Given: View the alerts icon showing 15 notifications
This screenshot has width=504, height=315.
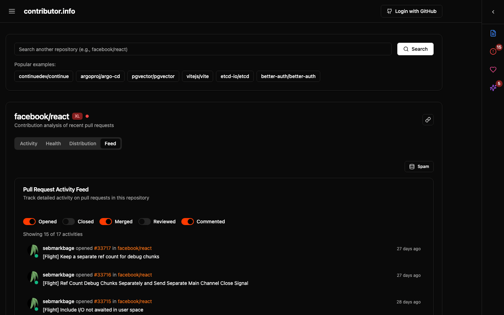Looking at the screenshot, I should coord(493,51).
